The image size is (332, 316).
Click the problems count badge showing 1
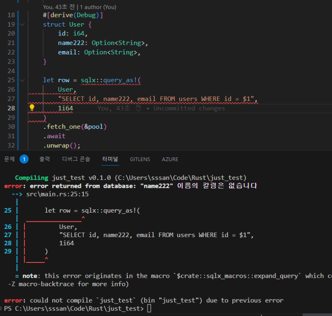click(x=24, y=159)
